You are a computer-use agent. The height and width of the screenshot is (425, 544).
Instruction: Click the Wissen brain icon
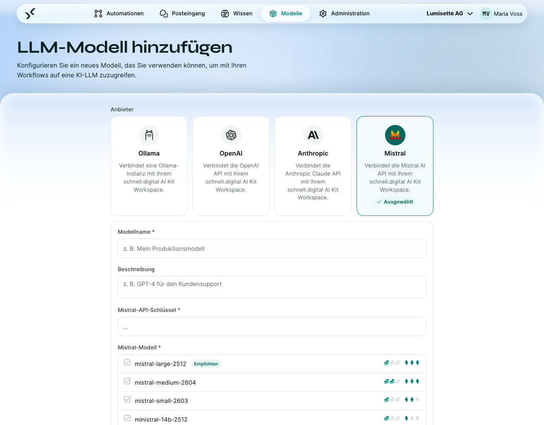pyautogui.click(x=225, y=14)
